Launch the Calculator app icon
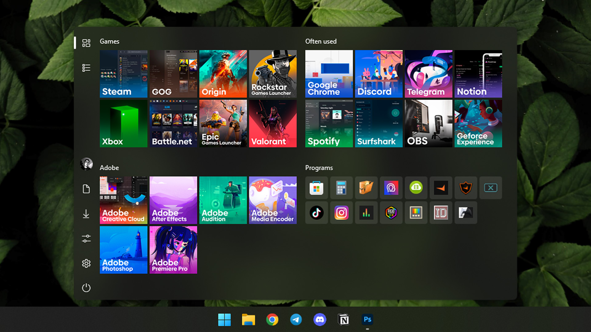 point(341,188)
